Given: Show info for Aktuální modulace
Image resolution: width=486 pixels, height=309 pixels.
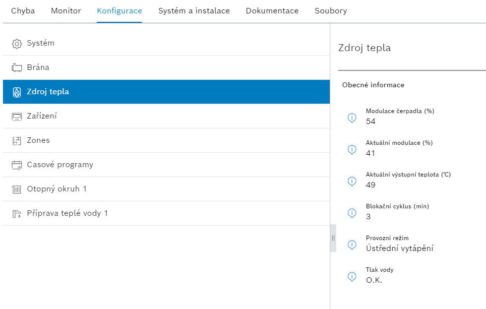Looking at the screenshot, I should point(352,150).
